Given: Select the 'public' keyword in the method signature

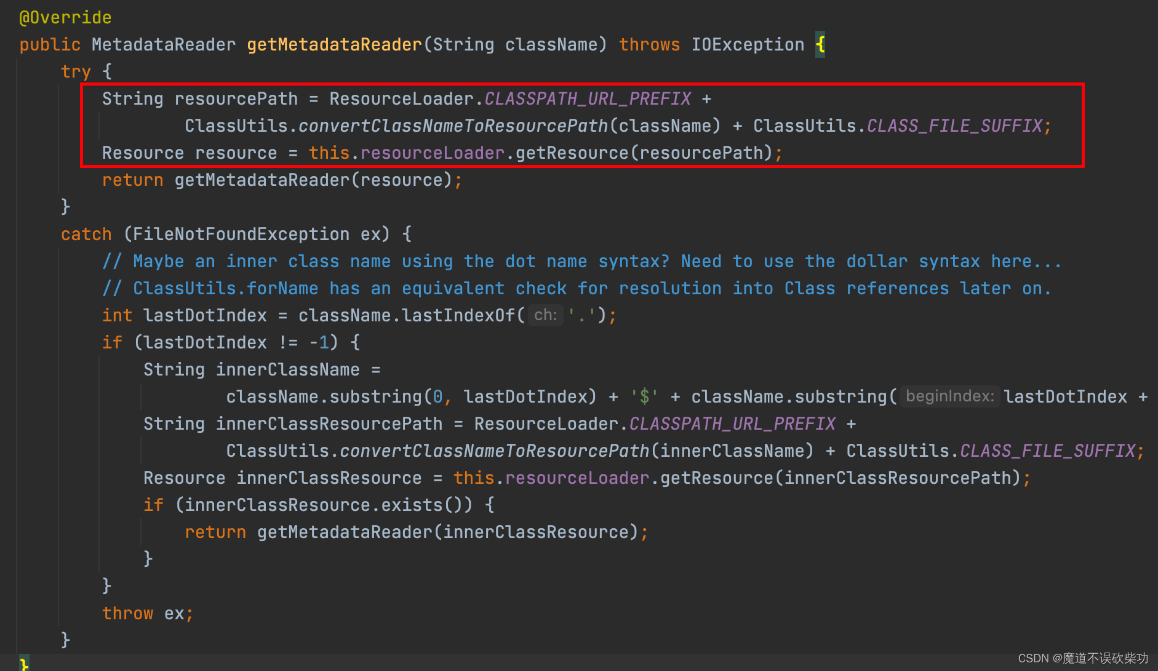Looking at the screenshot, I should pyautogui.click(x=50, y=44).
